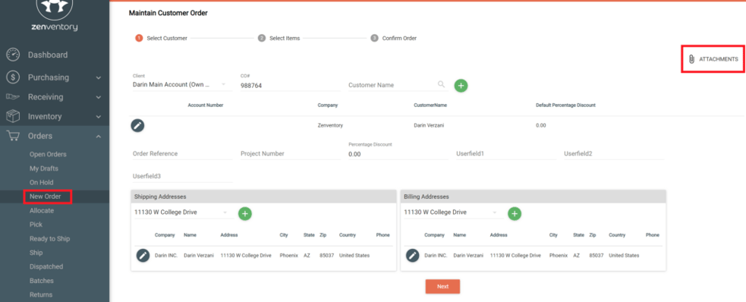
Task: Click the ATTACHMENTS button label
Action: click(719, 59)
